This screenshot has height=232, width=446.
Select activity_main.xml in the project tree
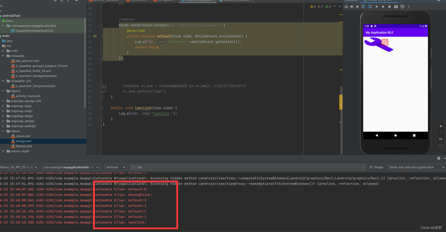28,96
